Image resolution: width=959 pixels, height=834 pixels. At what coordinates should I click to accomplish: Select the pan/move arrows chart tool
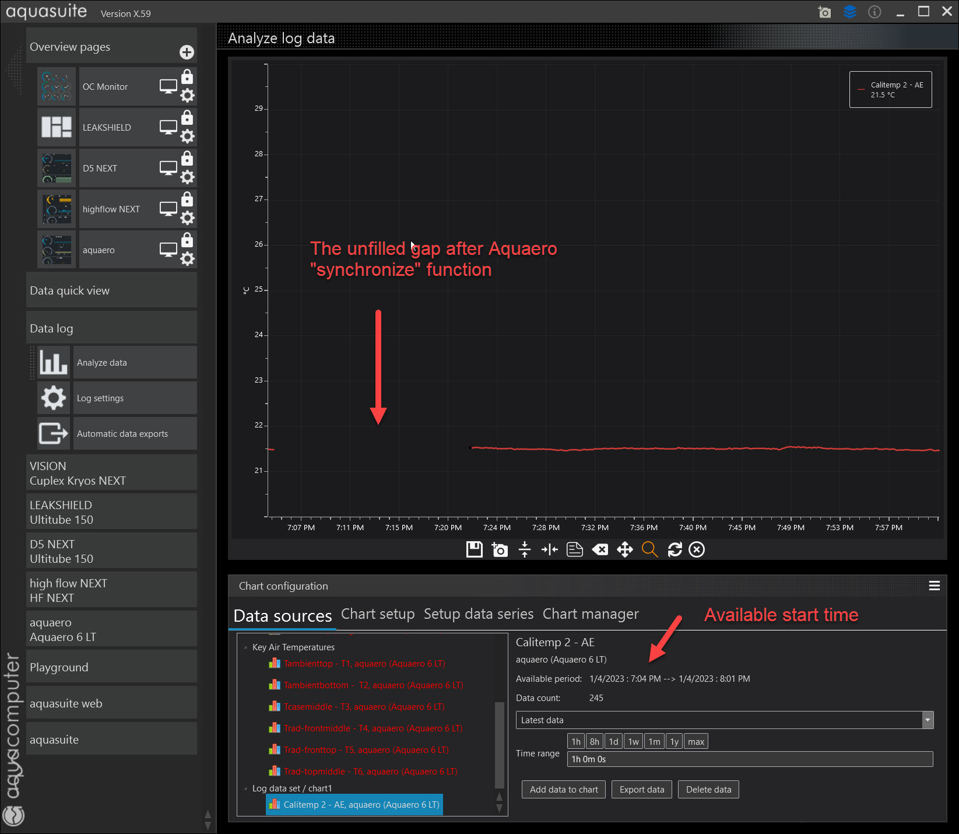625,549
